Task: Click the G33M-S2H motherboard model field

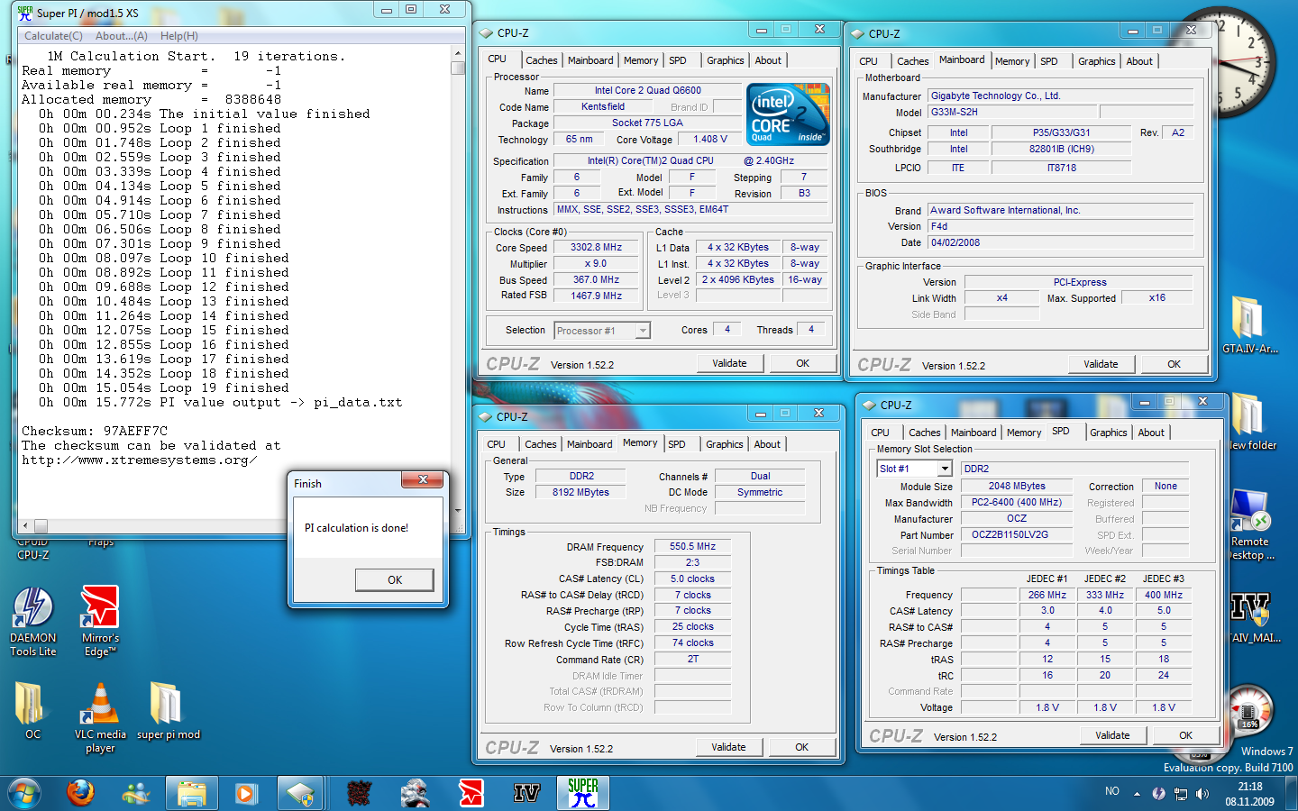Action: pos(1013,113)
